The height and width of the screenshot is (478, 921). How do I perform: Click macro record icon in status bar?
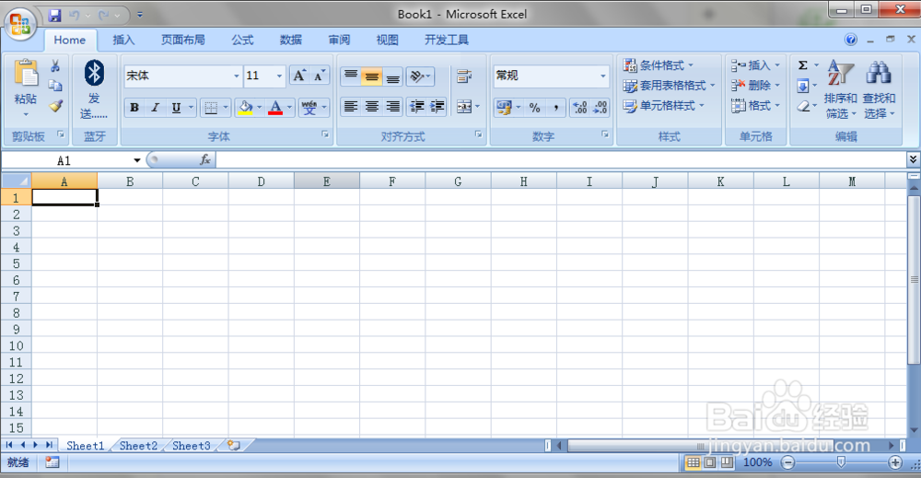52,462
